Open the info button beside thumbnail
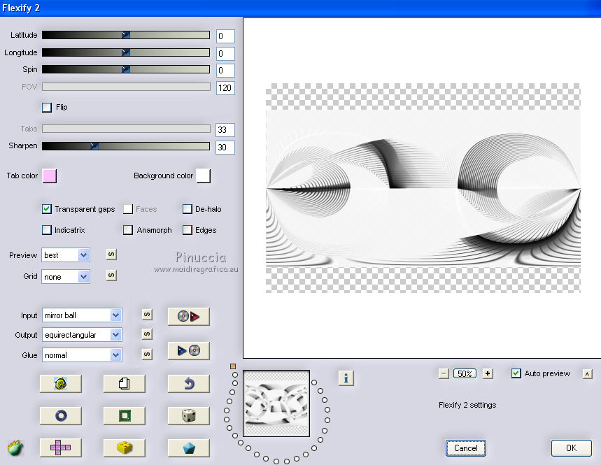The width and height of the screenshot is (601, 465). (x=346, y=378)
